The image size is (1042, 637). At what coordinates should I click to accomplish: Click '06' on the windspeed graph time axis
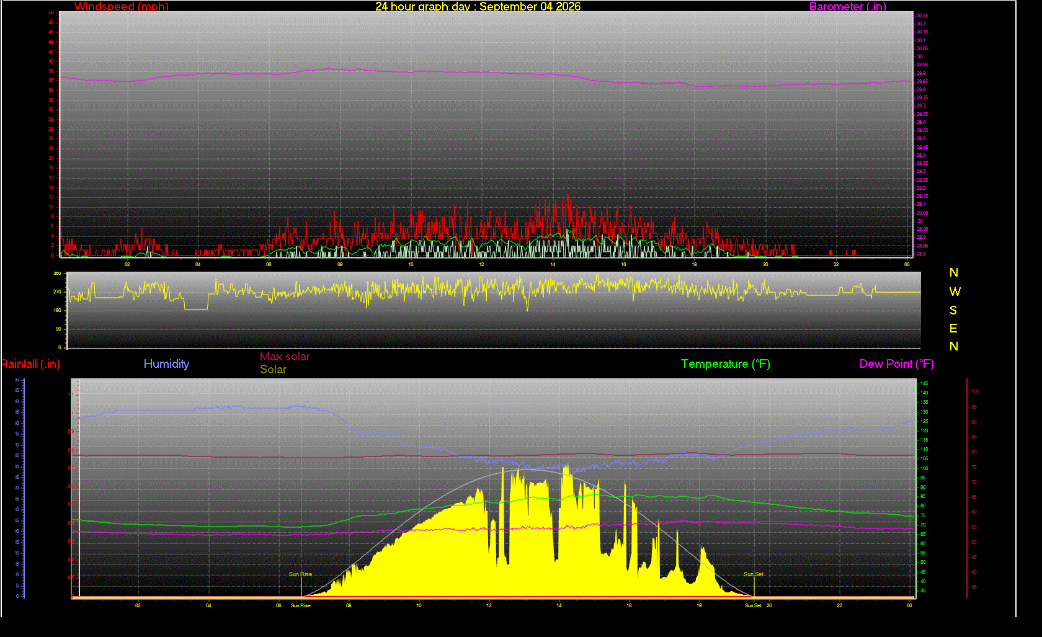point(269,264)
